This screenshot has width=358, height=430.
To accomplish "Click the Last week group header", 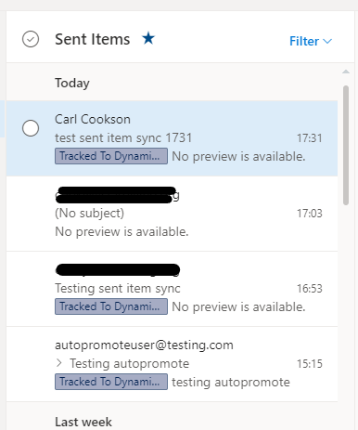I will [83, 422].
